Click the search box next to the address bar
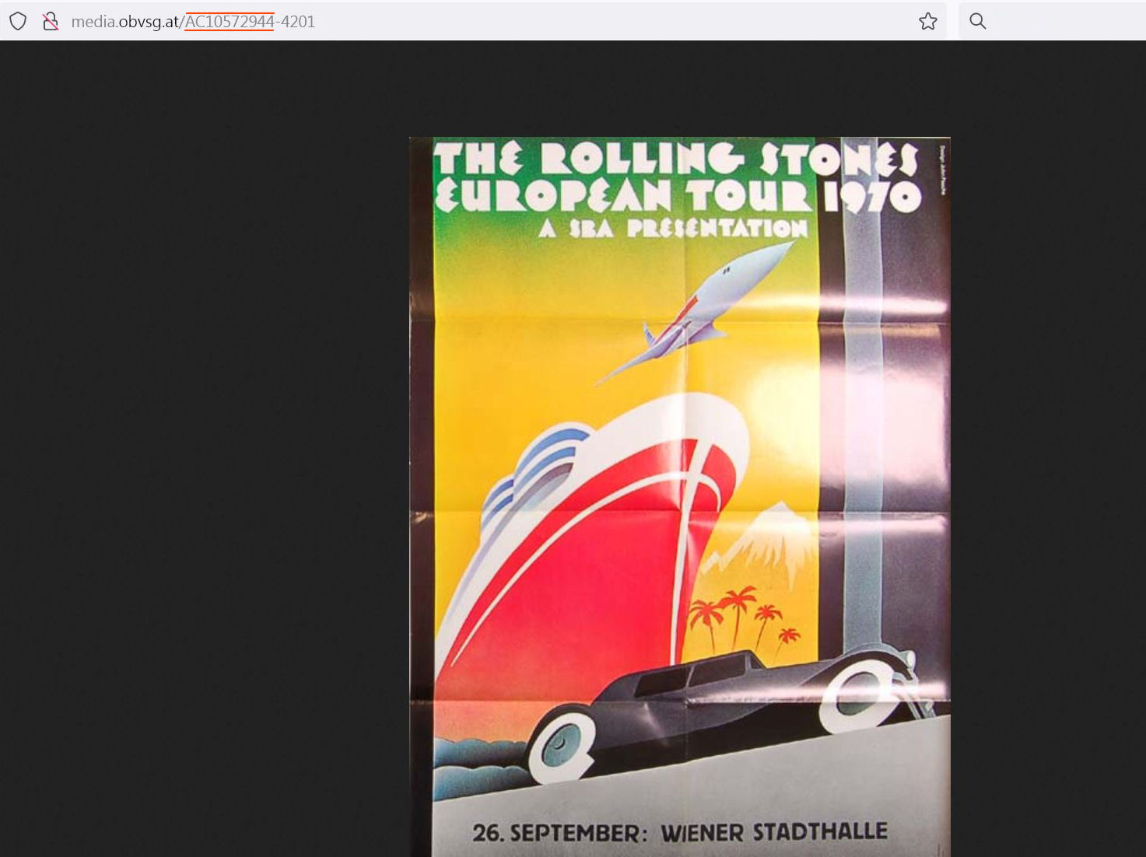Screen dimensions: 1146x857 point(1052,21)
